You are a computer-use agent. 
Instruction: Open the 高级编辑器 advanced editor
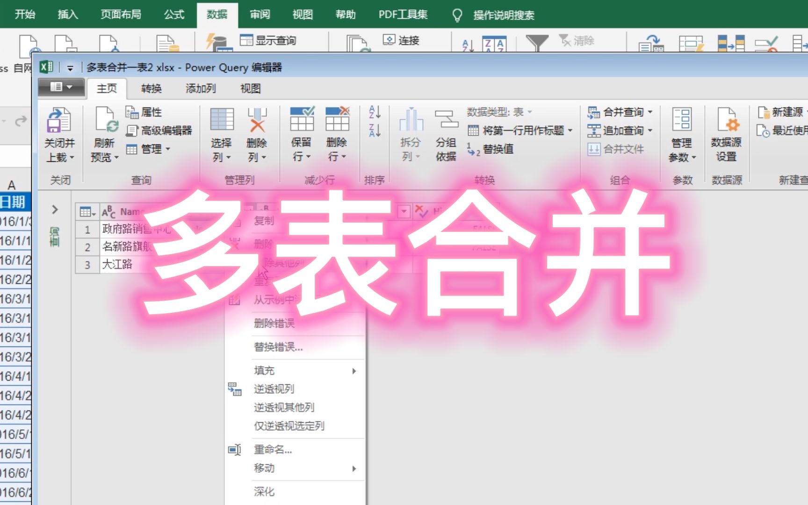click(159, 130)
